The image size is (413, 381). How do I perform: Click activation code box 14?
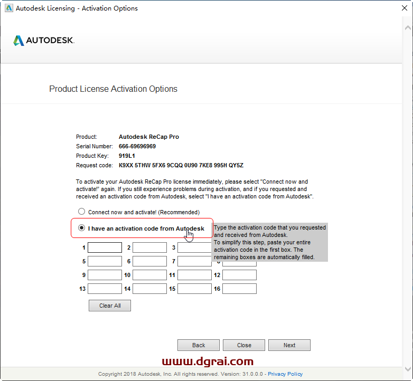click(149, 289)
